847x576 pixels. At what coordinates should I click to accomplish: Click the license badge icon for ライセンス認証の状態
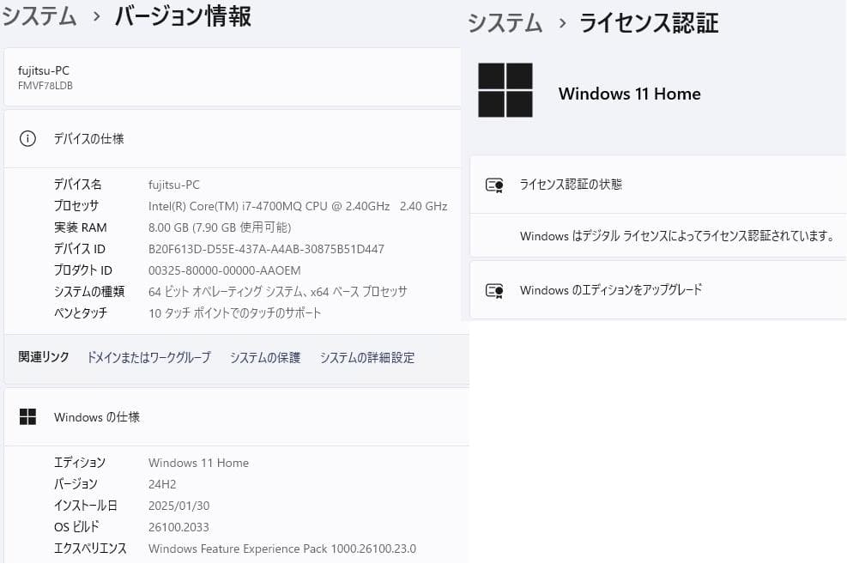click(x=493, y=184)
